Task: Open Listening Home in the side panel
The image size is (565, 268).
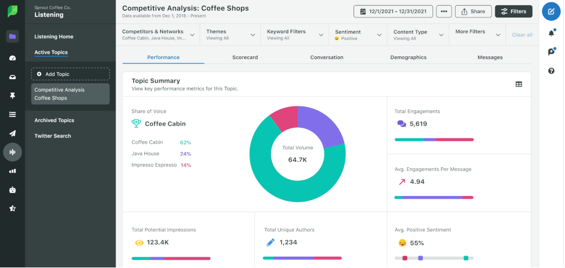Action: click(54, 37)
